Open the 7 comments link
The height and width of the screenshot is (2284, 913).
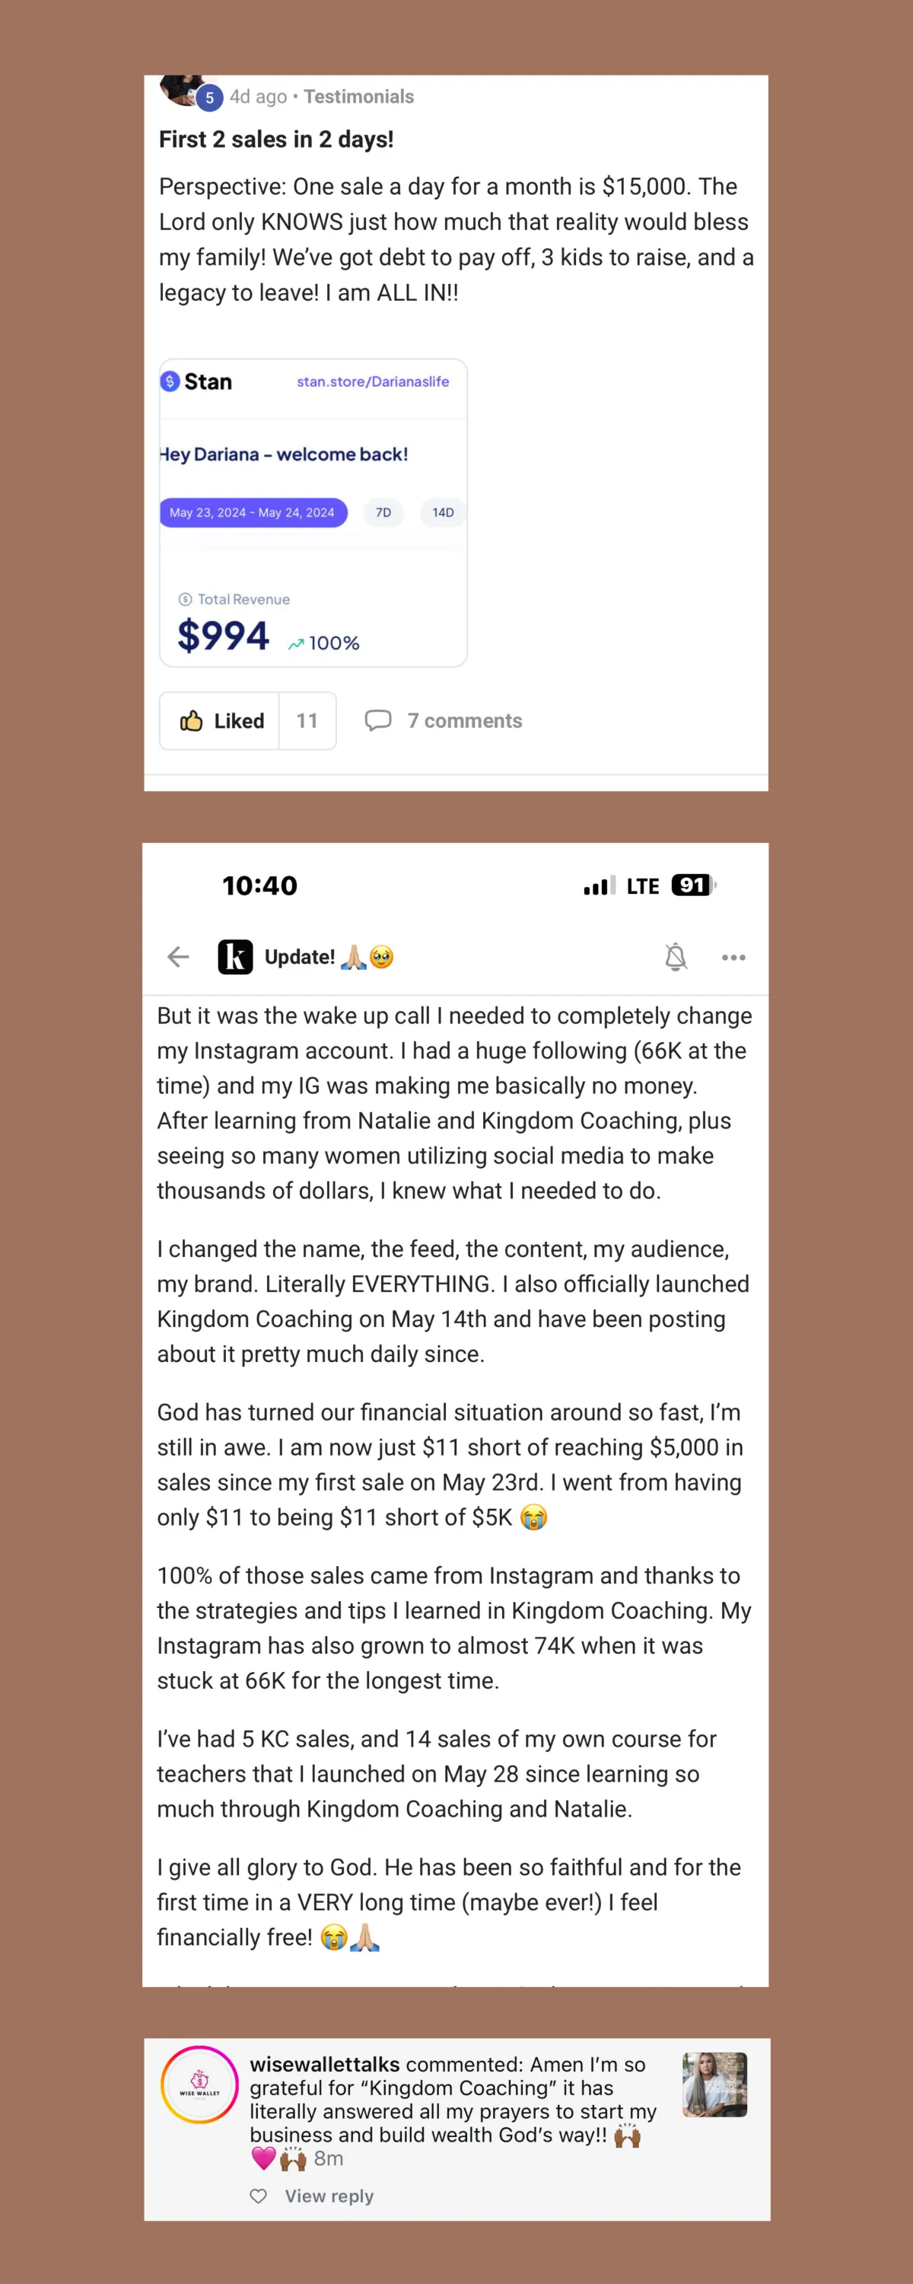click(464, 721)
